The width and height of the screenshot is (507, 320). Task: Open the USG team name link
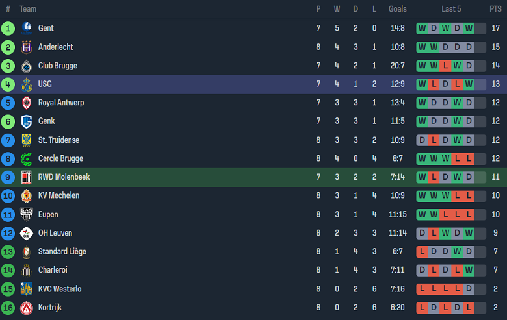click(45, 84)
